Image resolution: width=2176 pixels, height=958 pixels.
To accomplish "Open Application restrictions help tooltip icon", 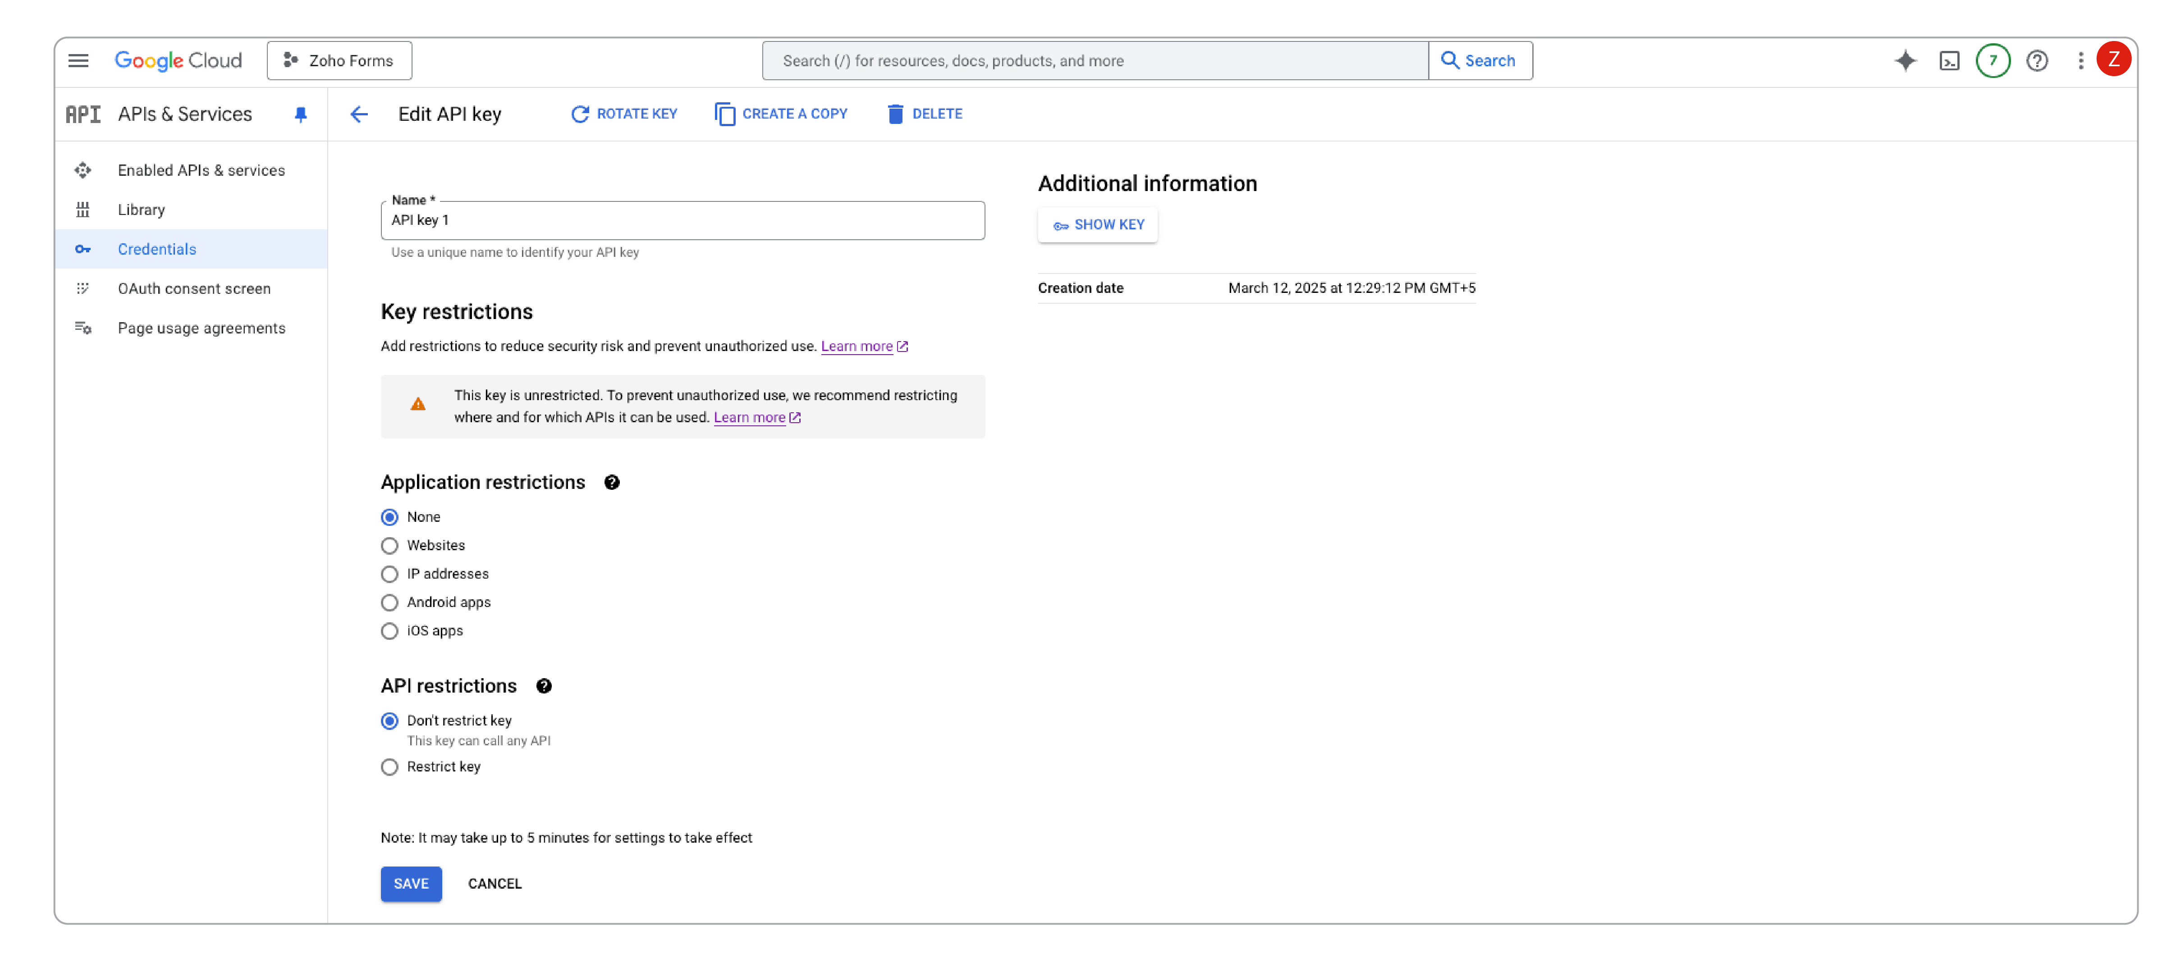I will (612, 482).
